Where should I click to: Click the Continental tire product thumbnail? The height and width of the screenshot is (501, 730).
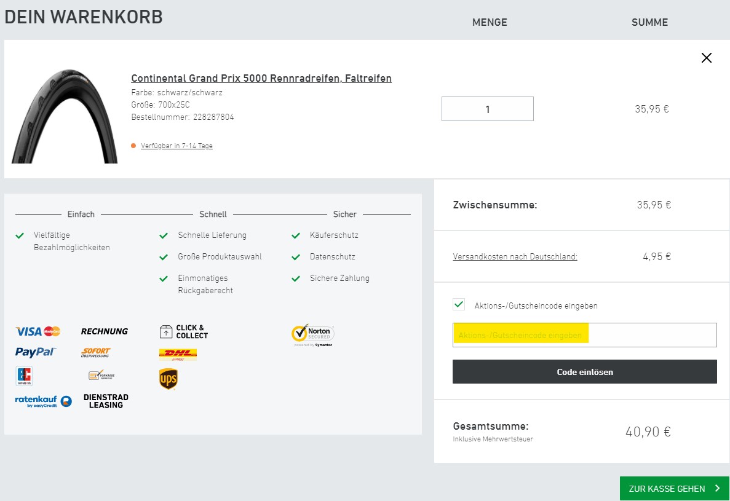click(x=64, y=116)
